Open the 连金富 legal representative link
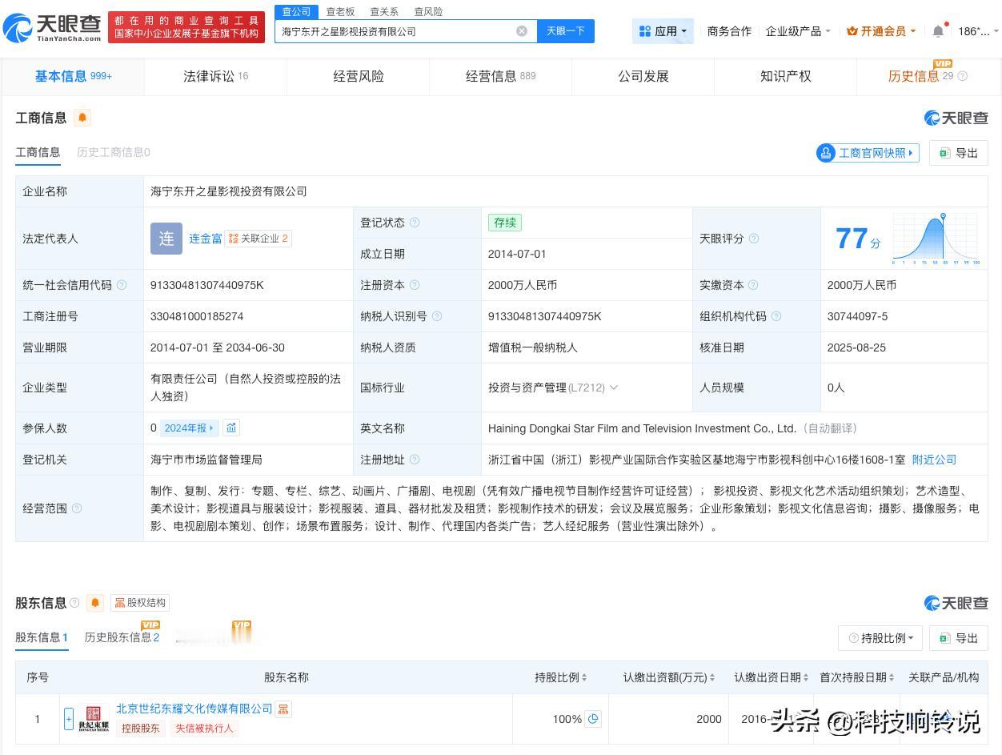This screenshot has height=755, width=1002. point(205,239)
